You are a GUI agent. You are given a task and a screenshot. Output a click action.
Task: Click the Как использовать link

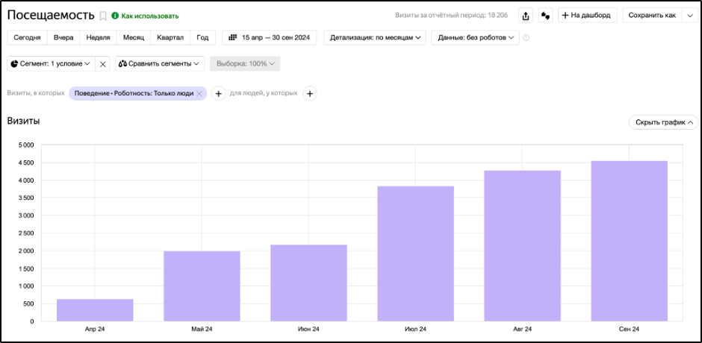[149, 16]
